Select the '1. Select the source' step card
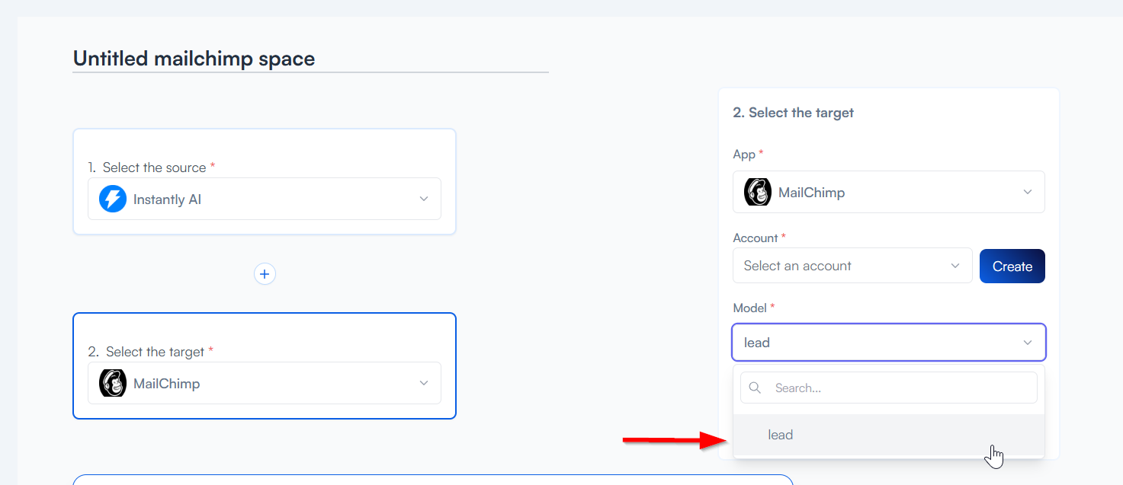The image size is (1123, 485). pos(264,148)
